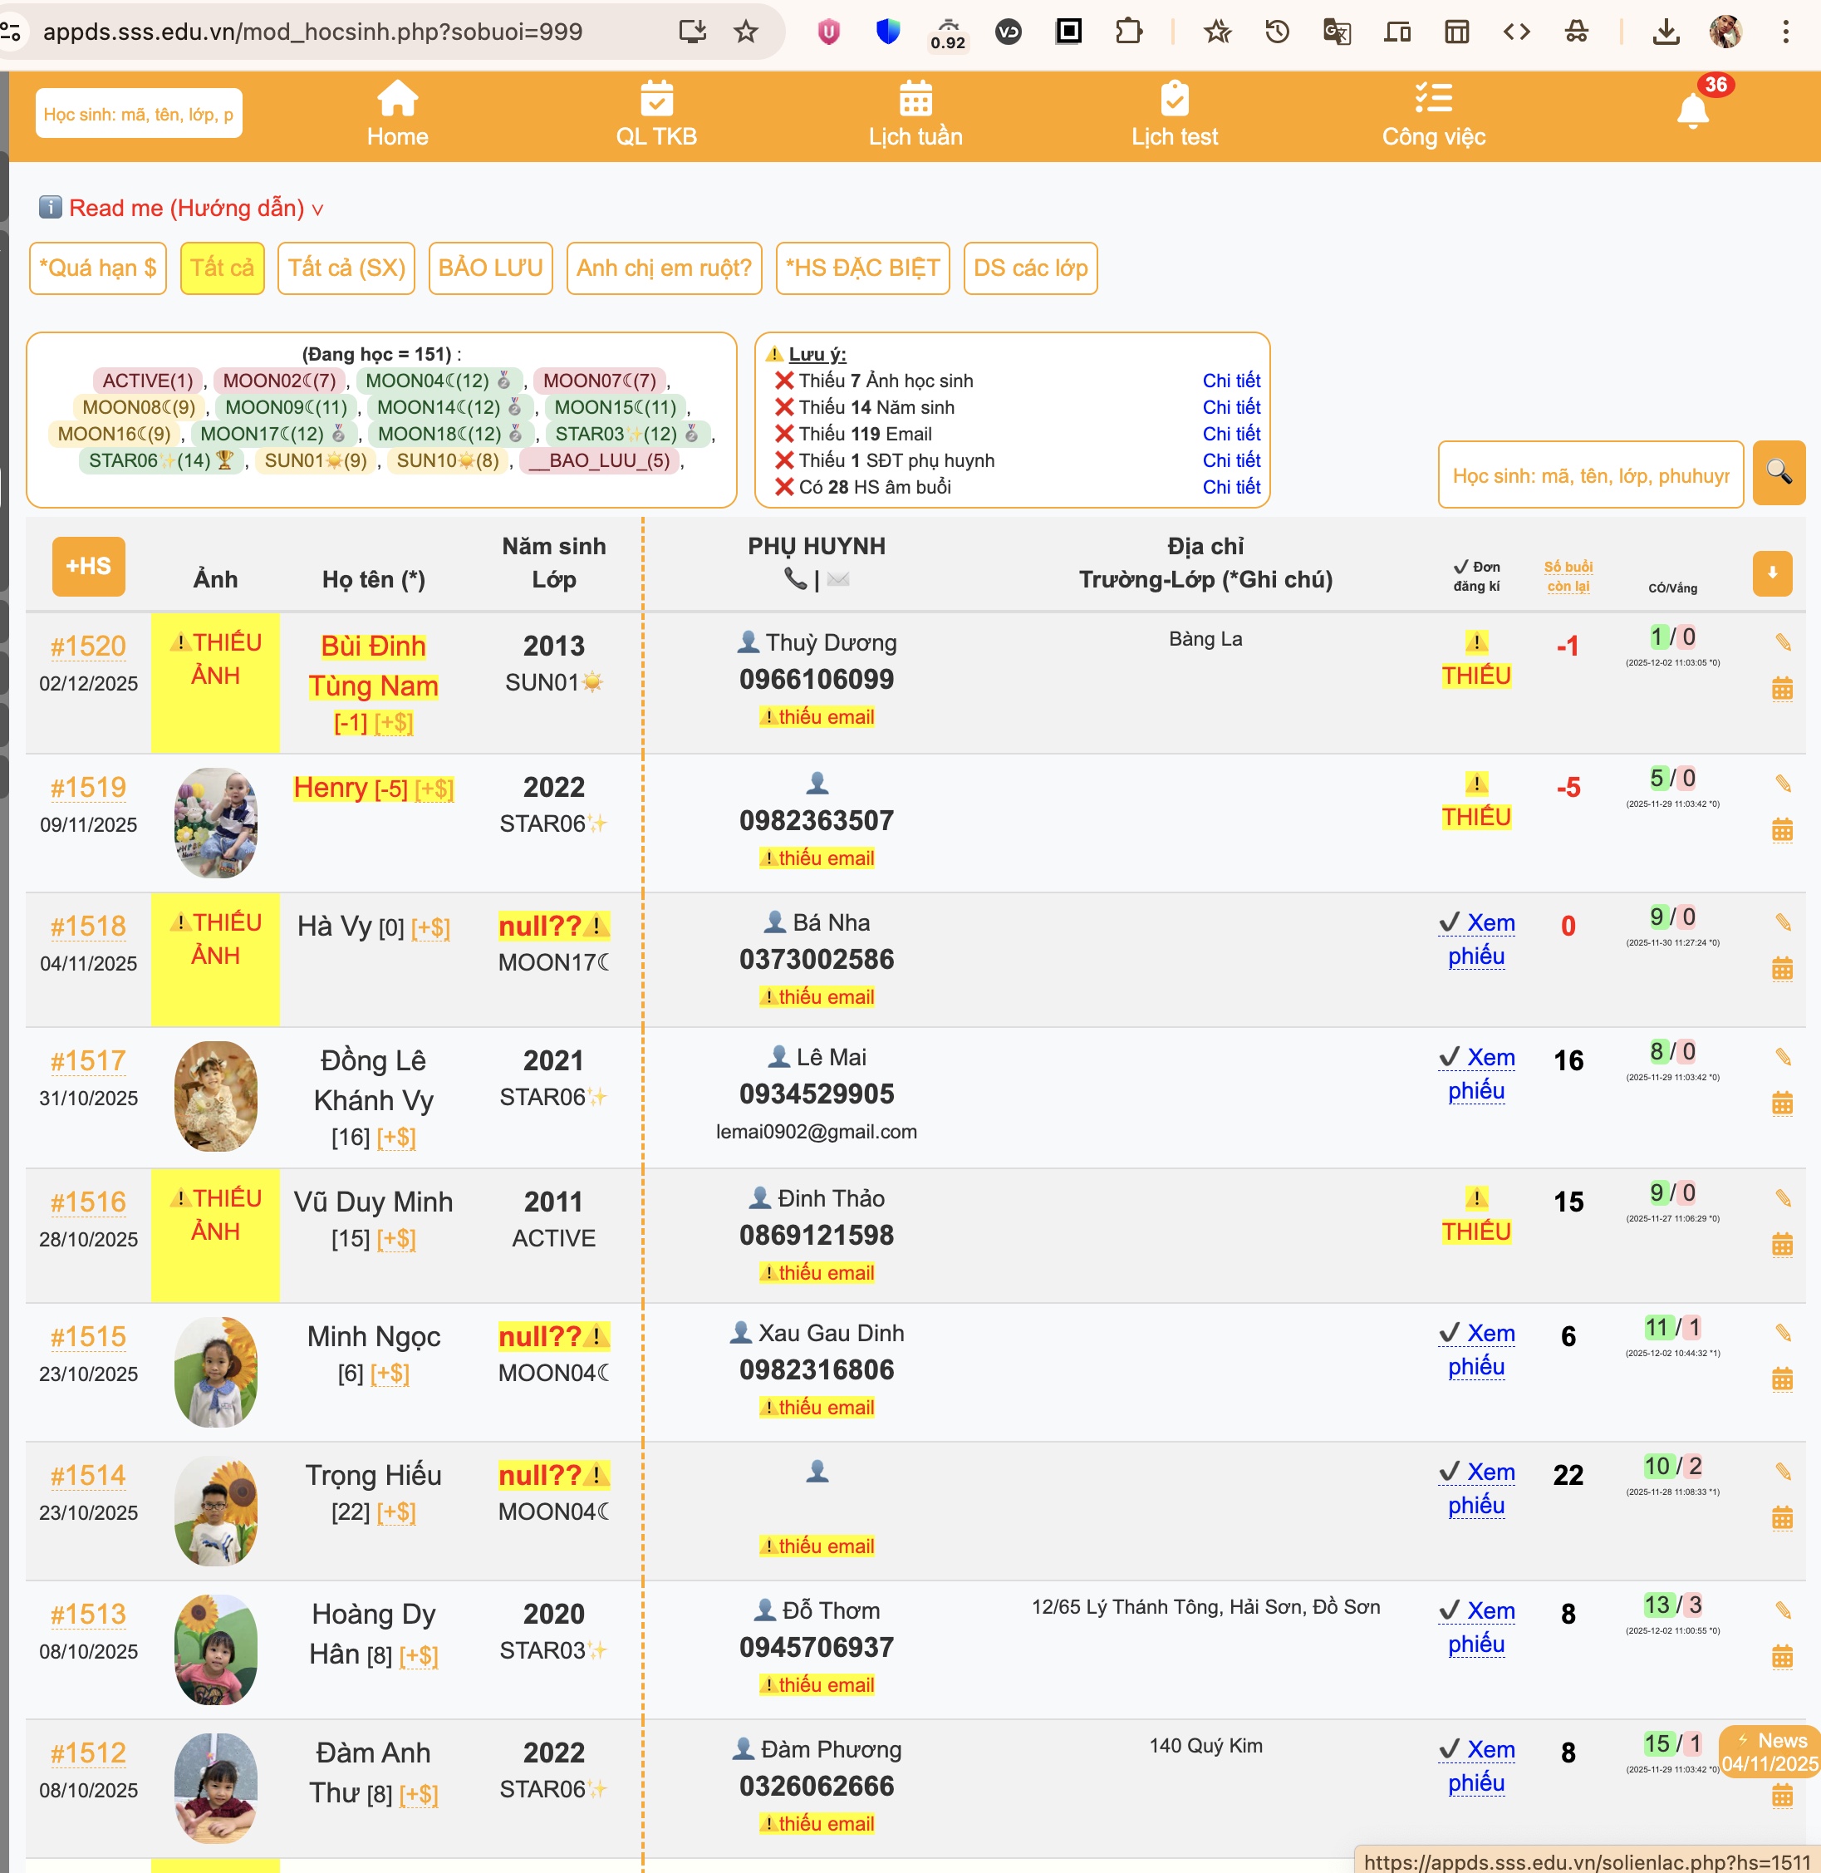
Task: Click Chi tiết link for Thiếu 119 Email
Action: coord(1231,435)
